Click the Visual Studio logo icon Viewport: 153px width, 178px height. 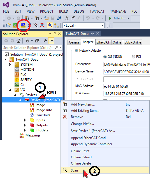6,5
